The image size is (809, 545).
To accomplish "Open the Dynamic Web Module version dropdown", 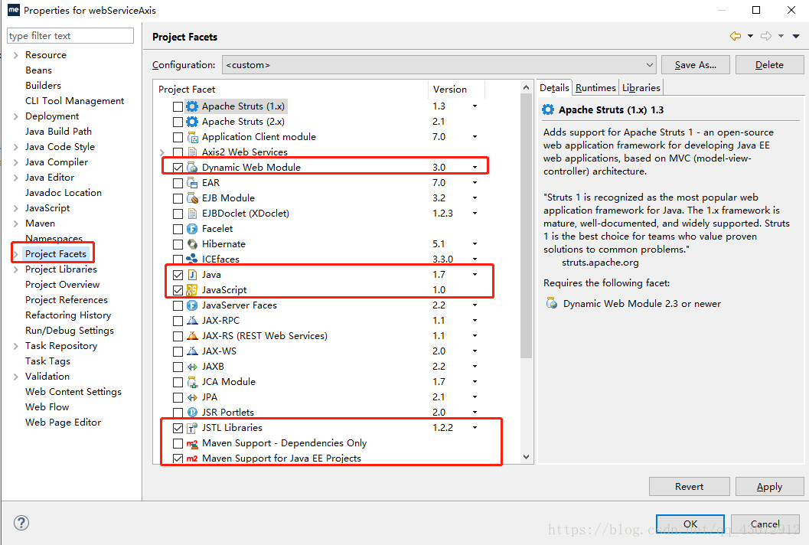I will (x=475, y=168).
